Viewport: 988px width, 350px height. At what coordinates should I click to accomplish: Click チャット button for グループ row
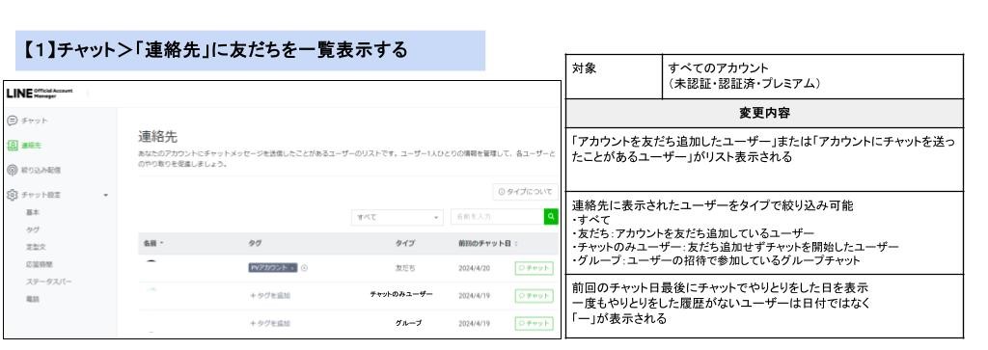pyautogui.click(x=535, y=324)
